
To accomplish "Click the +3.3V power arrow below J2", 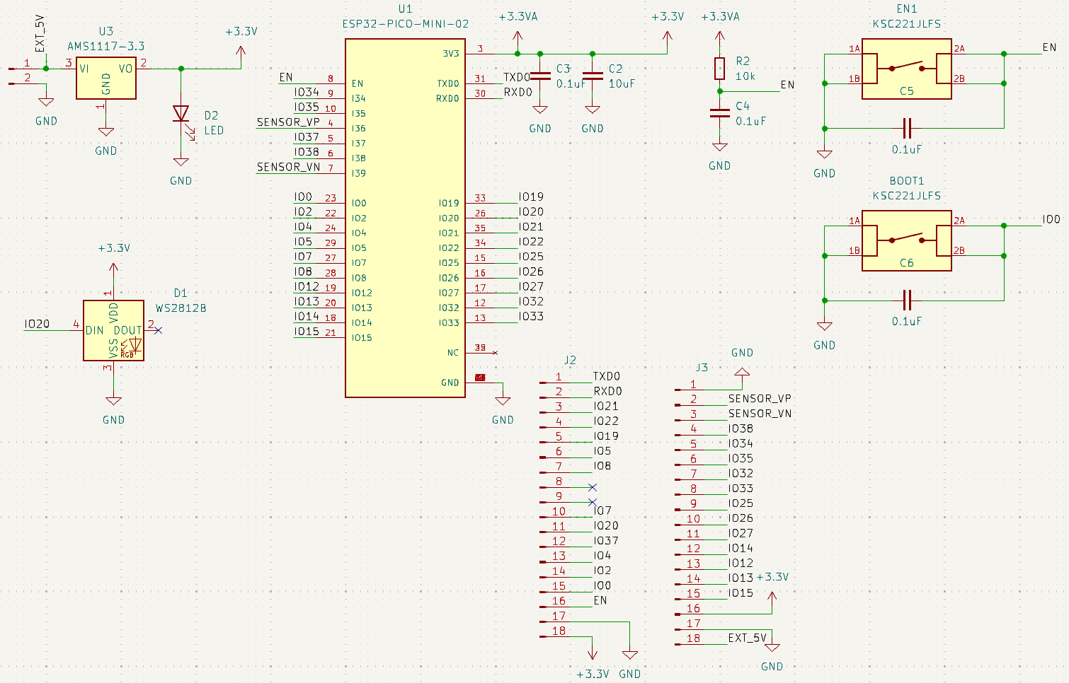I will pyautogui.click(x=593, y=654).
